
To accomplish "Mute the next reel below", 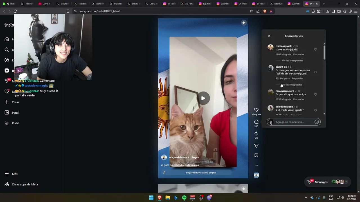I will 244,189.
